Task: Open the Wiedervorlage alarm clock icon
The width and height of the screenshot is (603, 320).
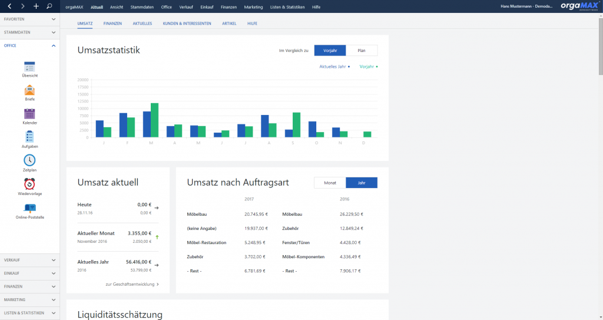Action: pos(29,184)
